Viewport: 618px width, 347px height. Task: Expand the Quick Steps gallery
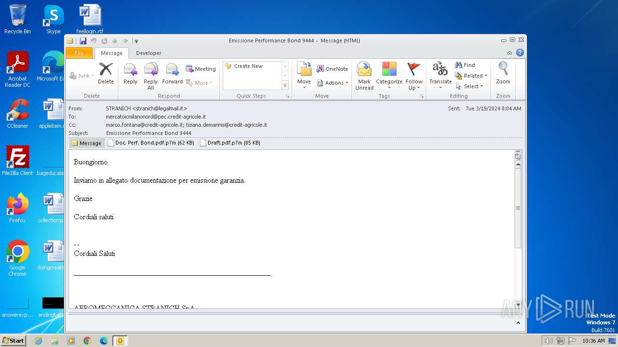coord(285,85)
